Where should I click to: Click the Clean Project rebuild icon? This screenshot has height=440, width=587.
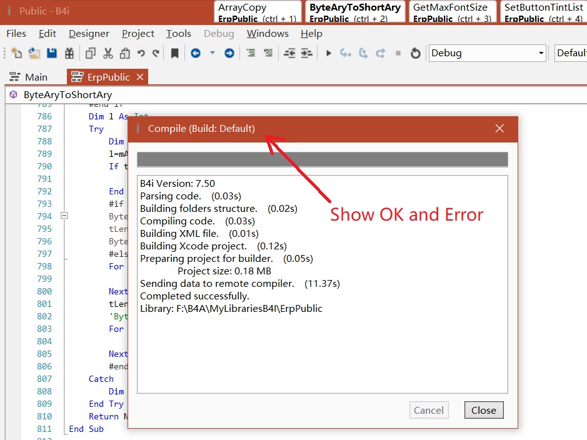(x=416, y=53)
